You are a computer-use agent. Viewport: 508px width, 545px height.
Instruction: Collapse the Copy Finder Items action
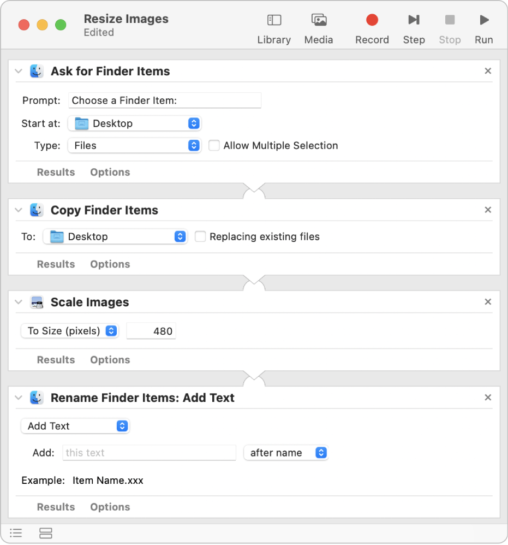point(18,210)
